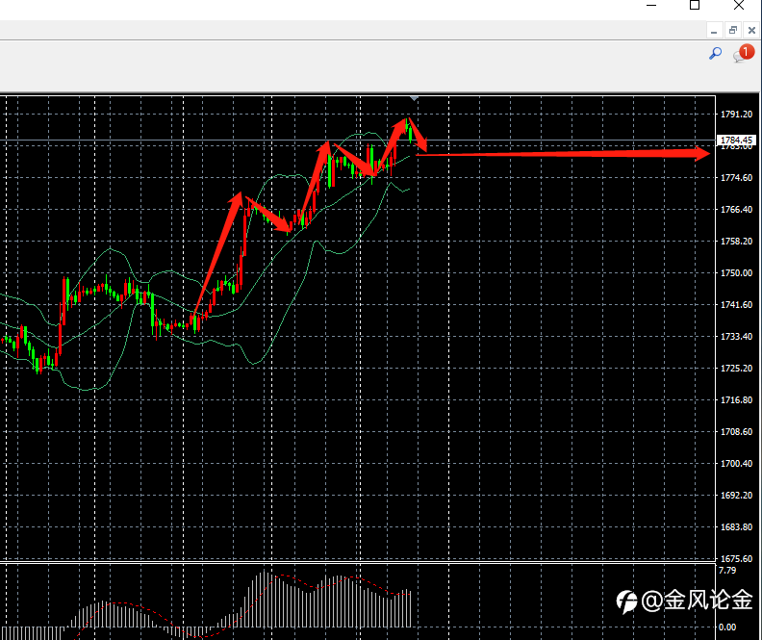This screenshot has height=640, width=762.
Task: Close the main application window
Action: 739,6
